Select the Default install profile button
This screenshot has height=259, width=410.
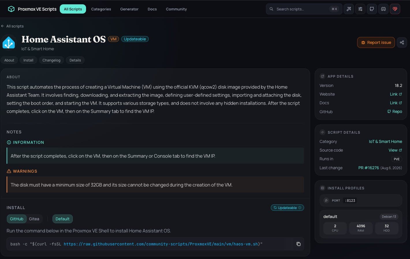coord(63,219)
